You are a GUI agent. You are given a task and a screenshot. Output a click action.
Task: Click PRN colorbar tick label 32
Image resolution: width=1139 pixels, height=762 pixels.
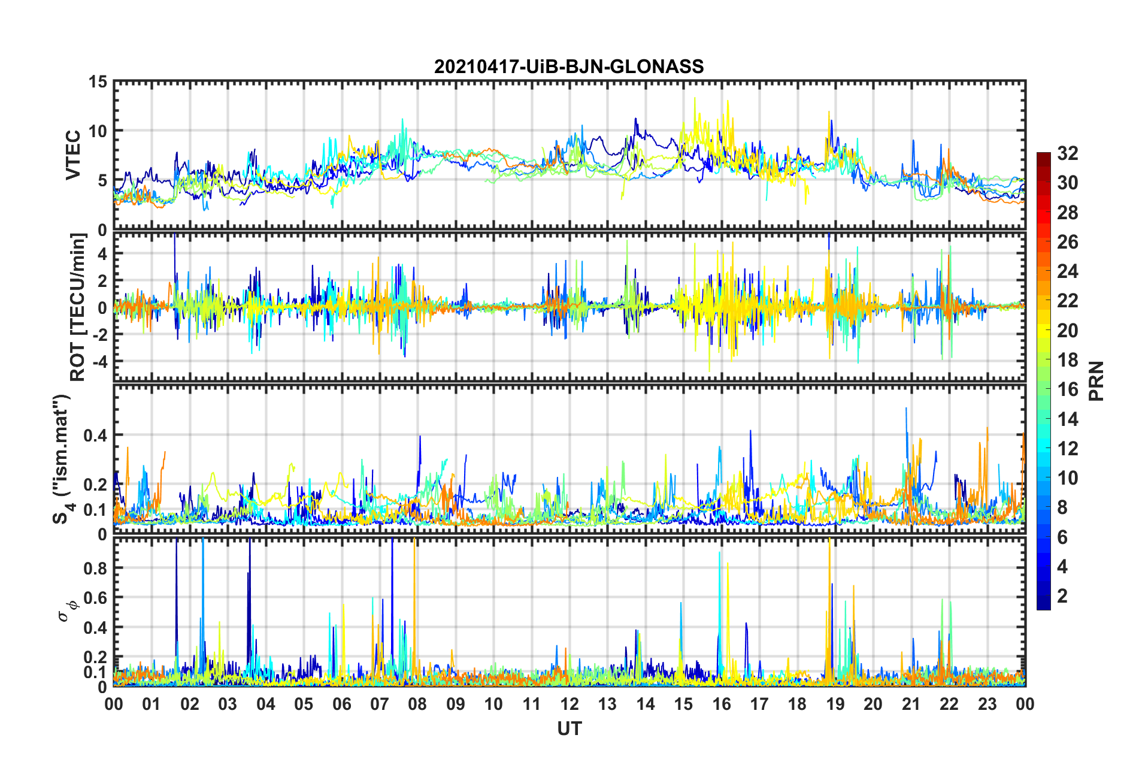tap(1067, 153)
